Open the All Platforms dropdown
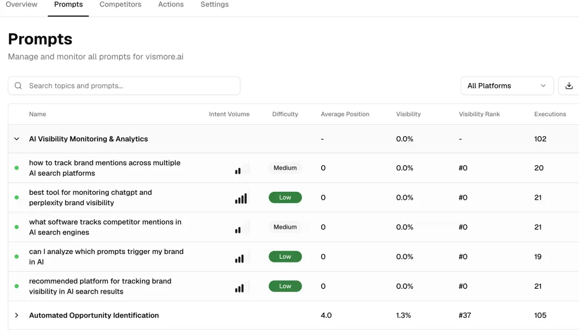 tap(507, 86)
